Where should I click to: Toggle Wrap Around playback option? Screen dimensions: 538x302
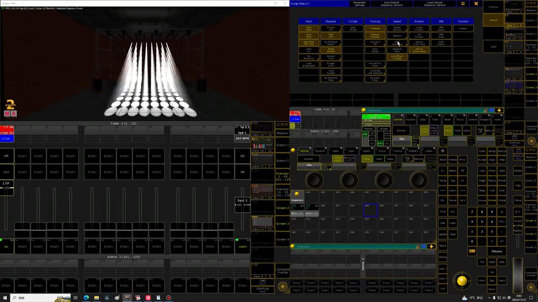tap(331, 50)
